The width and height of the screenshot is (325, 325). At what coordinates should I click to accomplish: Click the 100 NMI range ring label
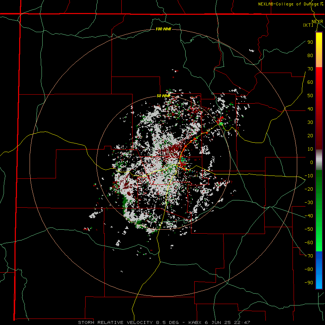(163, 29)
